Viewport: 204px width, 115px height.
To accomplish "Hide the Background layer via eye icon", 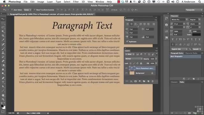I will (126, 73).
